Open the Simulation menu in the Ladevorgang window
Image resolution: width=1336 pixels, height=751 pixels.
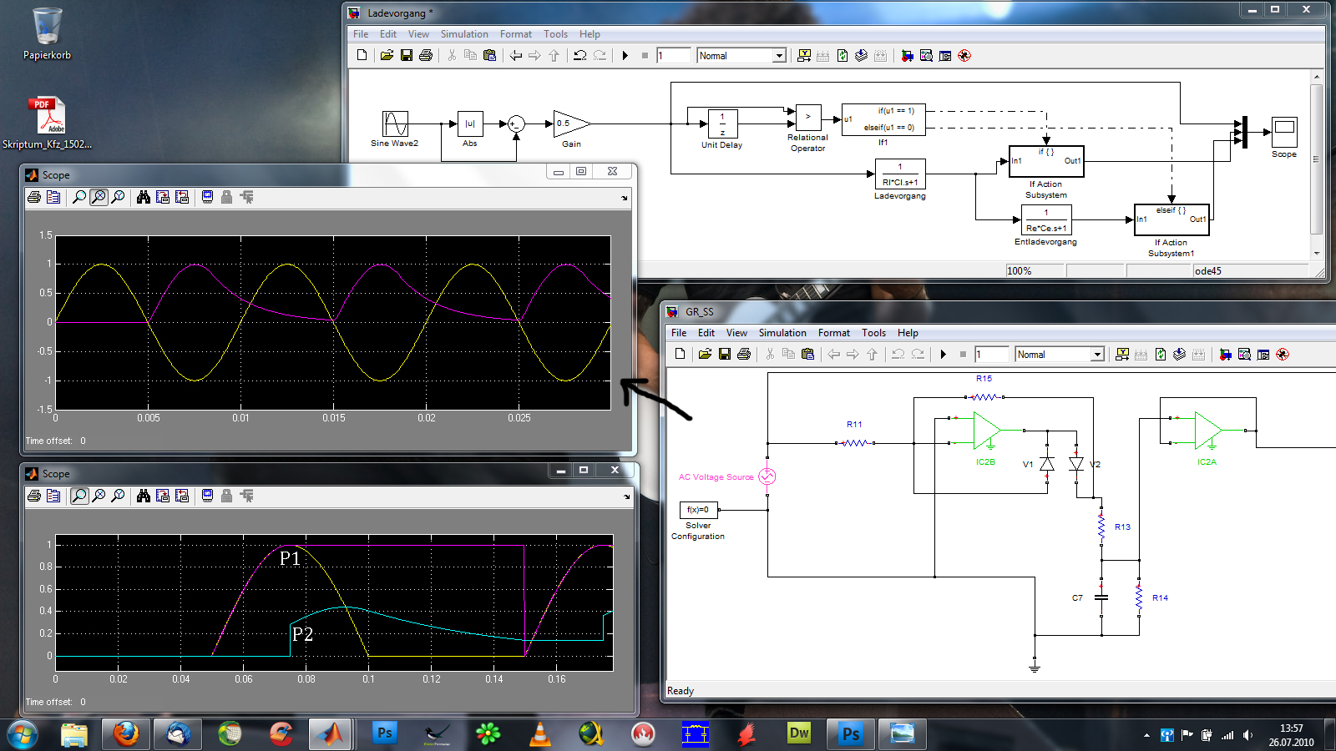pos(464,34)
